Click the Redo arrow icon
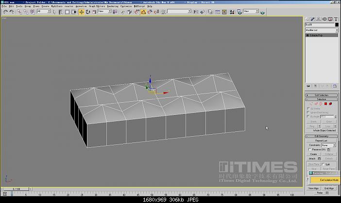Screen dimensions: 341x203 coord(12,12)
